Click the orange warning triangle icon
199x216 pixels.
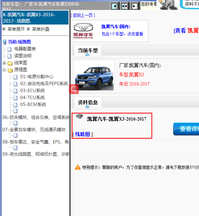78,167
